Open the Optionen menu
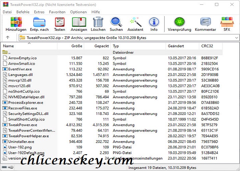This screenshot has width=240, height=171. click(79, 12)
